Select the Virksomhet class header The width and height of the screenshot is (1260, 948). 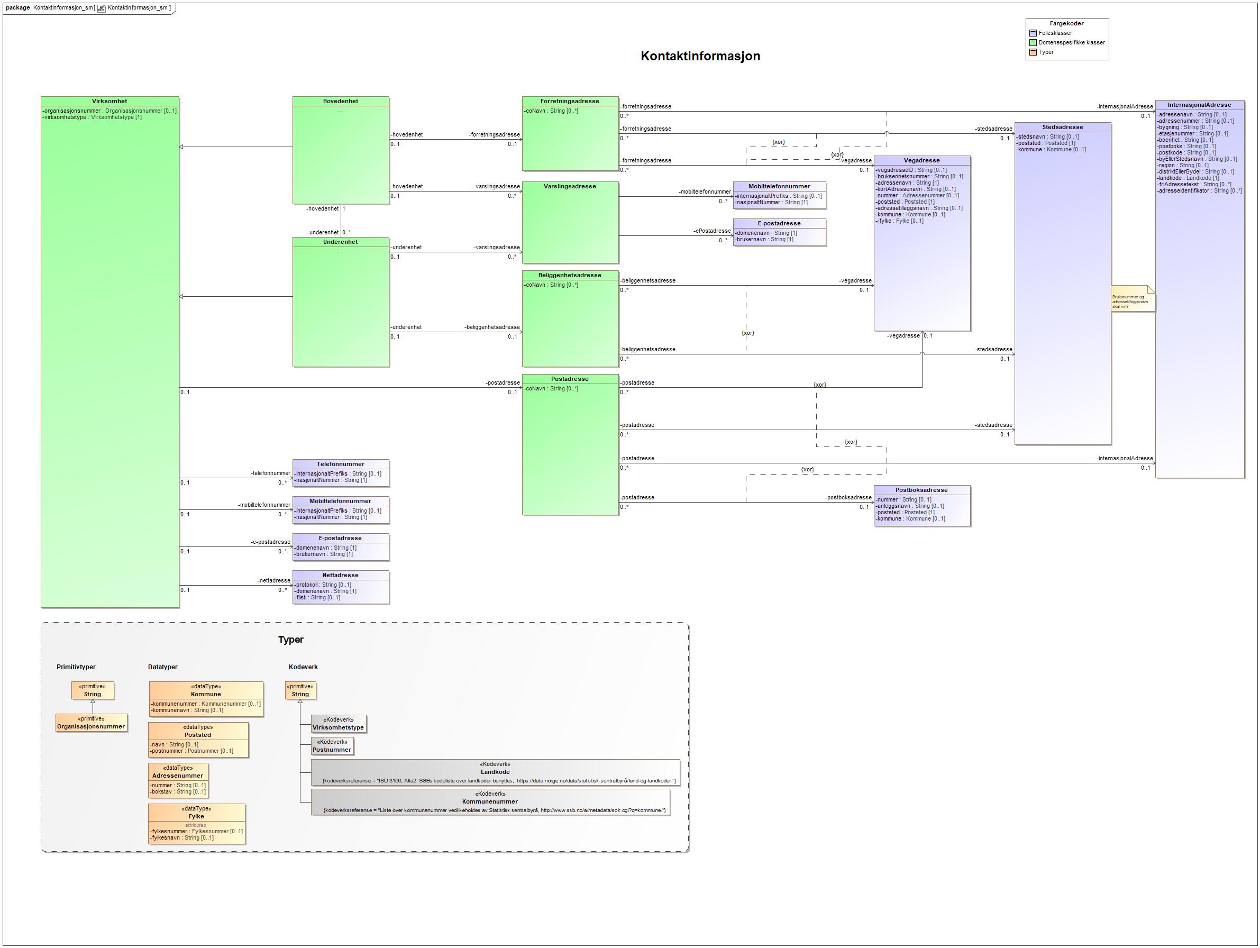click(110, 102)
